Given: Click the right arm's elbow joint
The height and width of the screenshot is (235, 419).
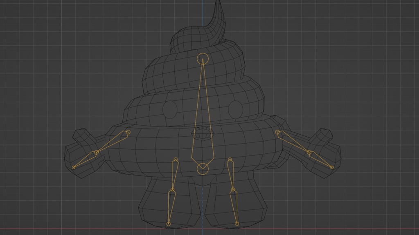Looking at the screenshot, I should pos(309,153).
